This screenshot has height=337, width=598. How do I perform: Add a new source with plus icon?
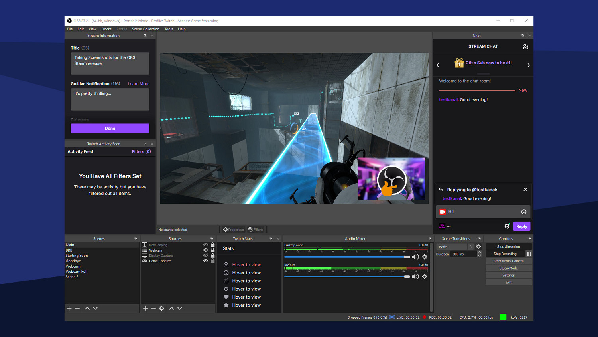(146, 308)
